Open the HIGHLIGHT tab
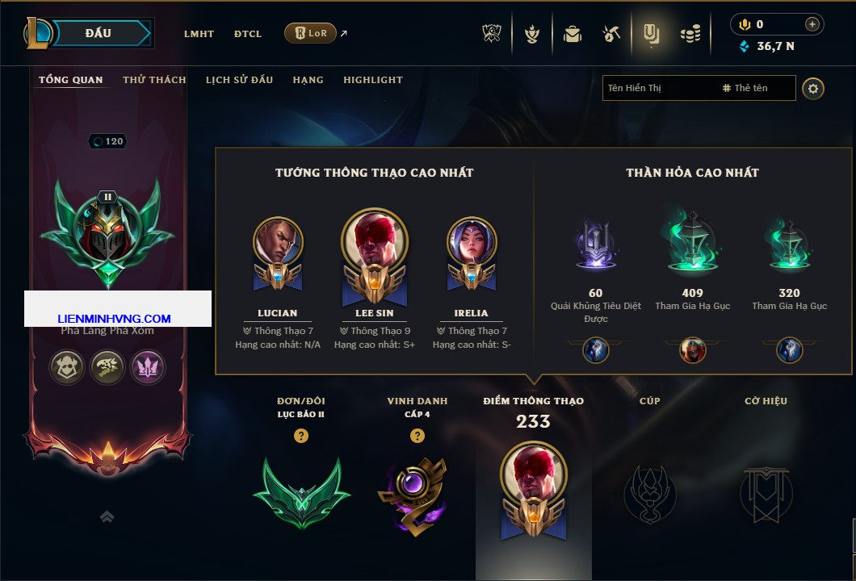 pos(373,80)
